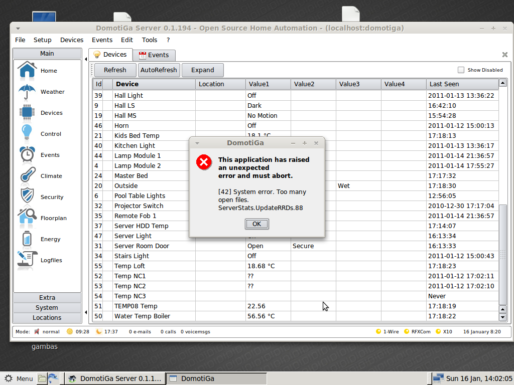Open the gambas desktop icon

pos(45,346)
